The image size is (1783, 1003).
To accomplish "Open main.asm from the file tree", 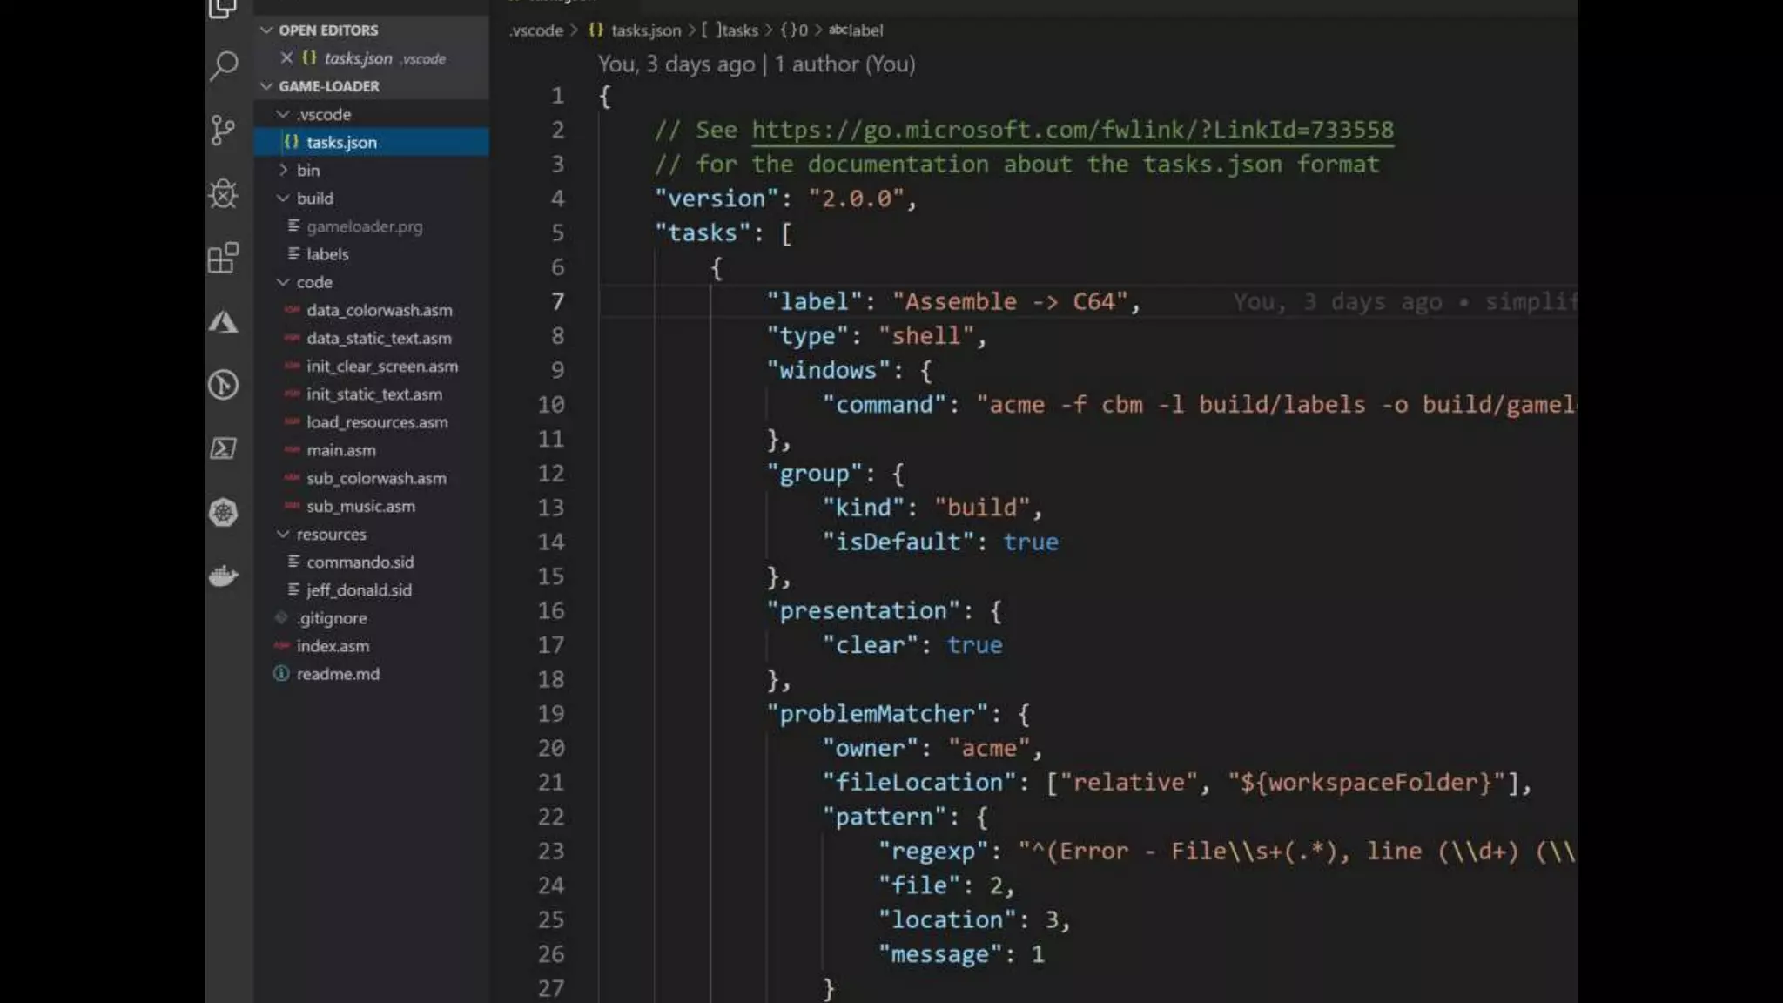I will point(340,450).
